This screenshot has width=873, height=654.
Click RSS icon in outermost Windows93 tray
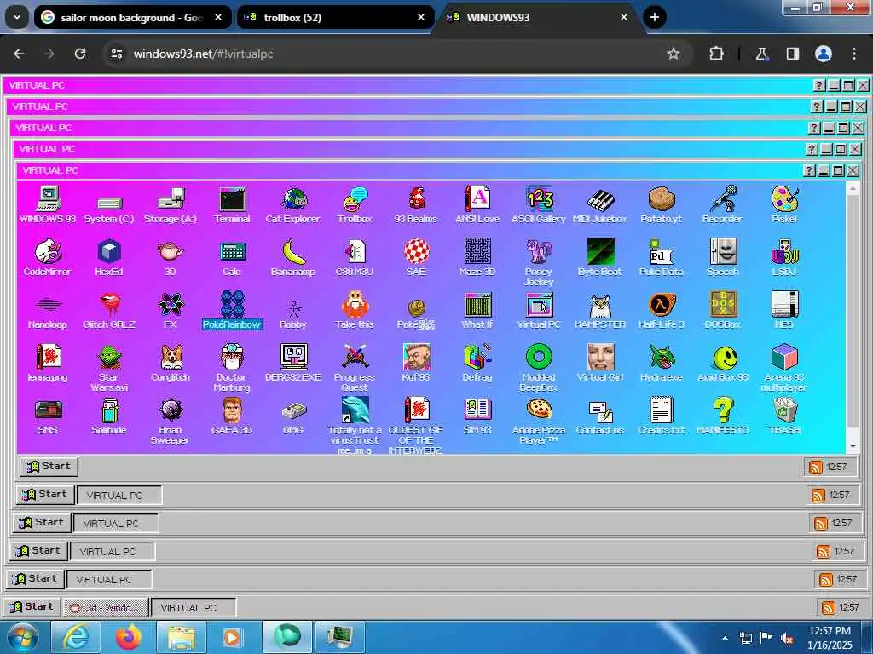[829, 607]
